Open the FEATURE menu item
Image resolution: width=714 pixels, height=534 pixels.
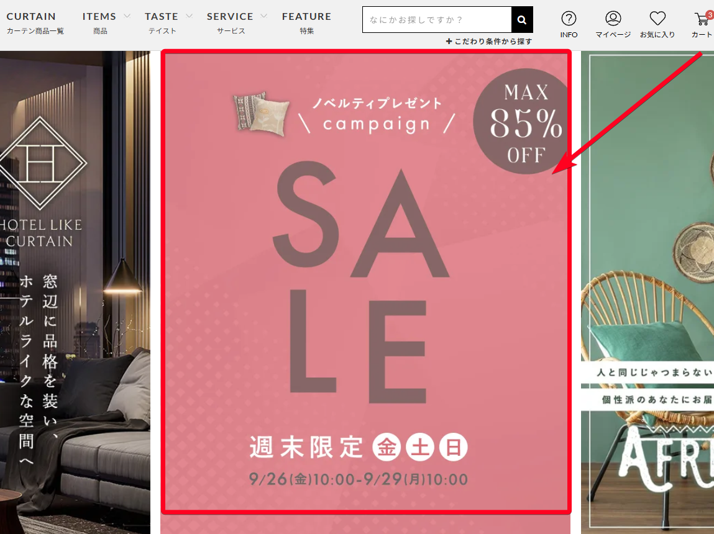(306, 23)
